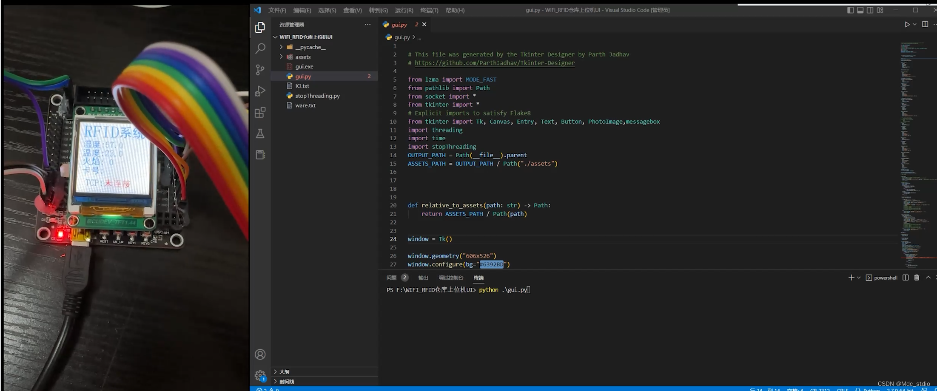Viewport: 937px width, 391px height.
Task: Open stopThreading.py in the file tree
Action: [x=324, y=96]
